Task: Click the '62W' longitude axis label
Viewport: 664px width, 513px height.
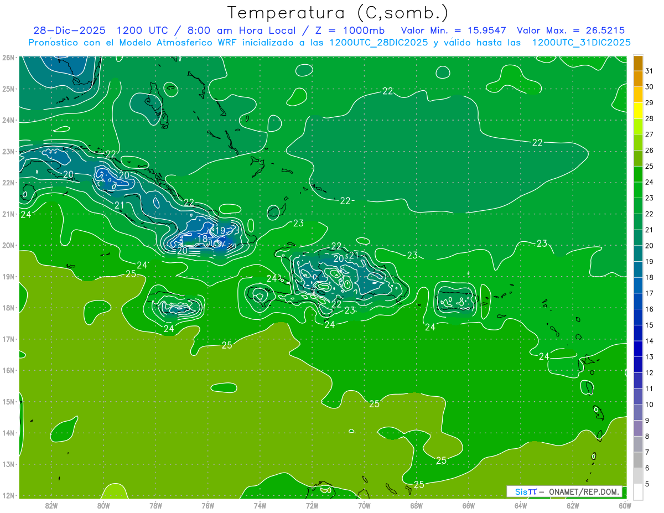Action: tap(573, 506)
